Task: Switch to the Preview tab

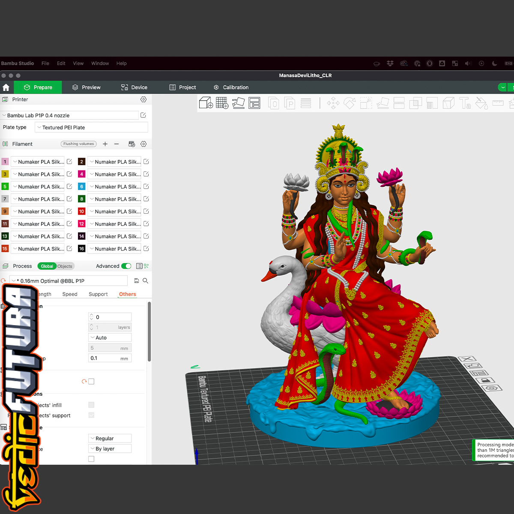Action: pyautogui.click(x=87, y=87)
